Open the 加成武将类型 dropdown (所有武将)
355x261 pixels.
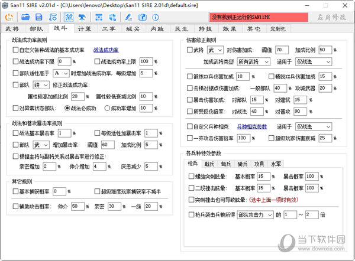pos(253,61)
